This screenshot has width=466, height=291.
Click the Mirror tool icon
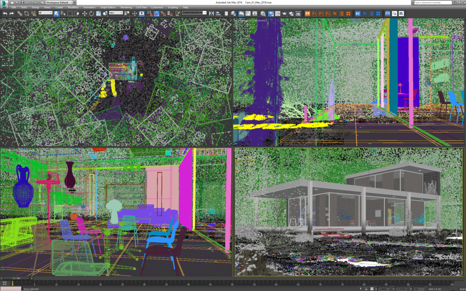[211, 13]
